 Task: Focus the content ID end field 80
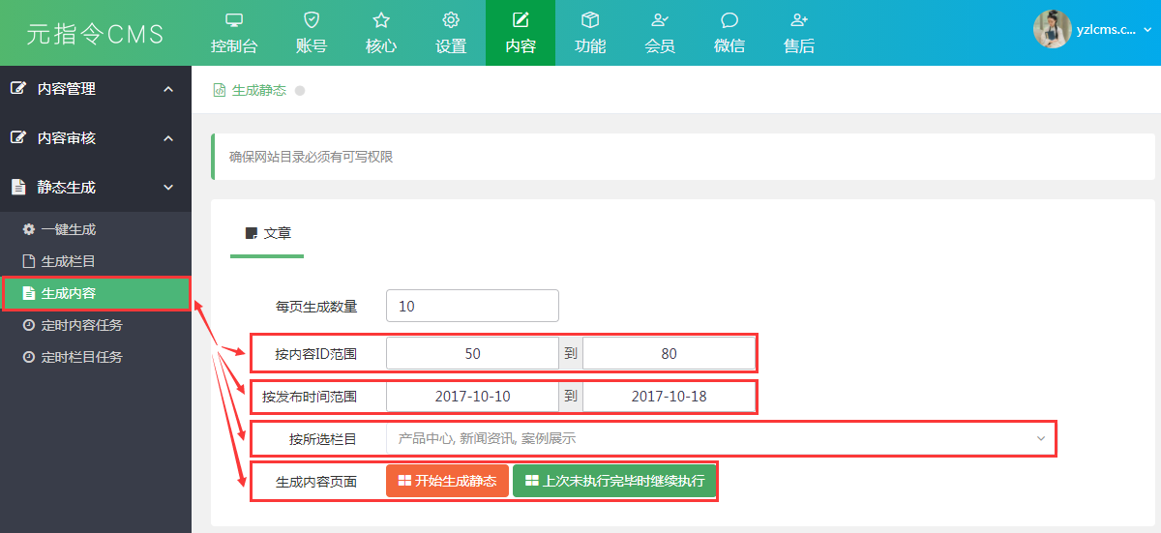(669, 353)
